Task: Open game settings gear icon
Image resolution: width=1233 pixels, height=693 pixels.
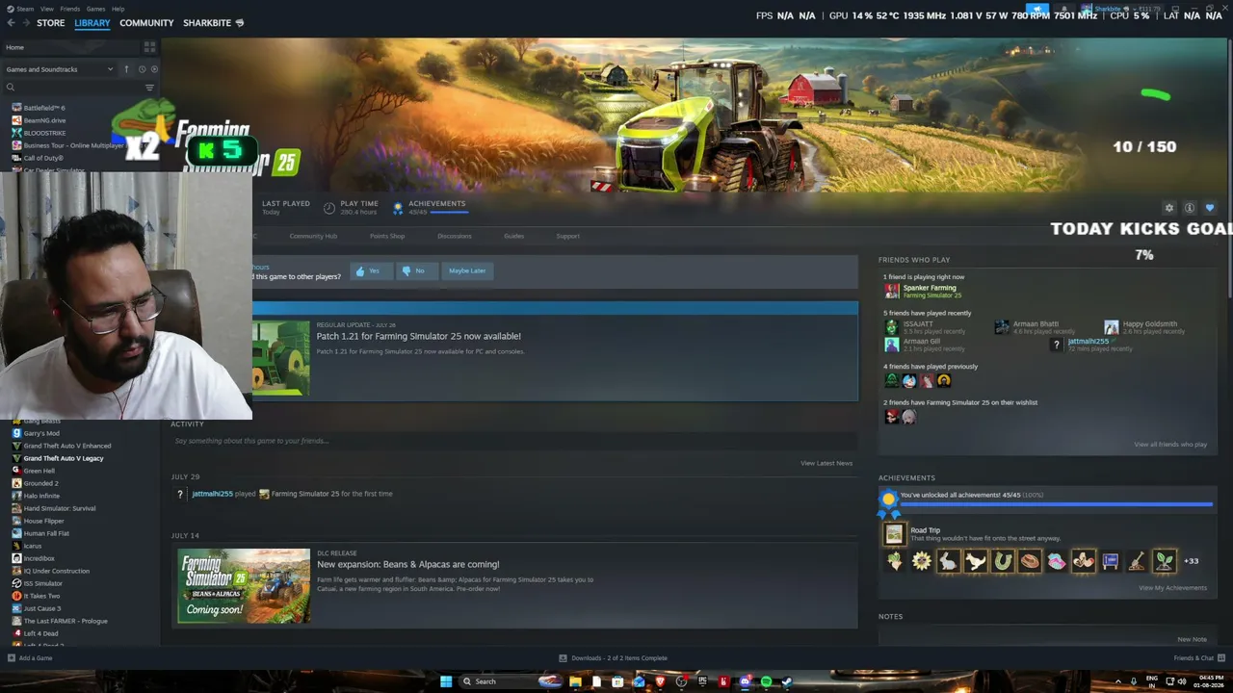Action: 1169,208
